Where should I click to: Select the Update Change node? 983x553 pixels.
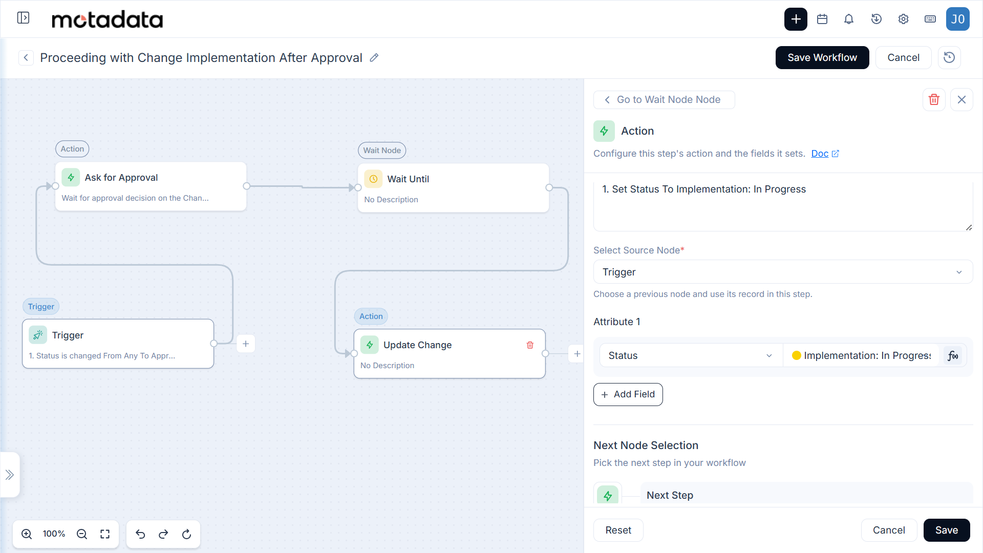coord(450,354)
